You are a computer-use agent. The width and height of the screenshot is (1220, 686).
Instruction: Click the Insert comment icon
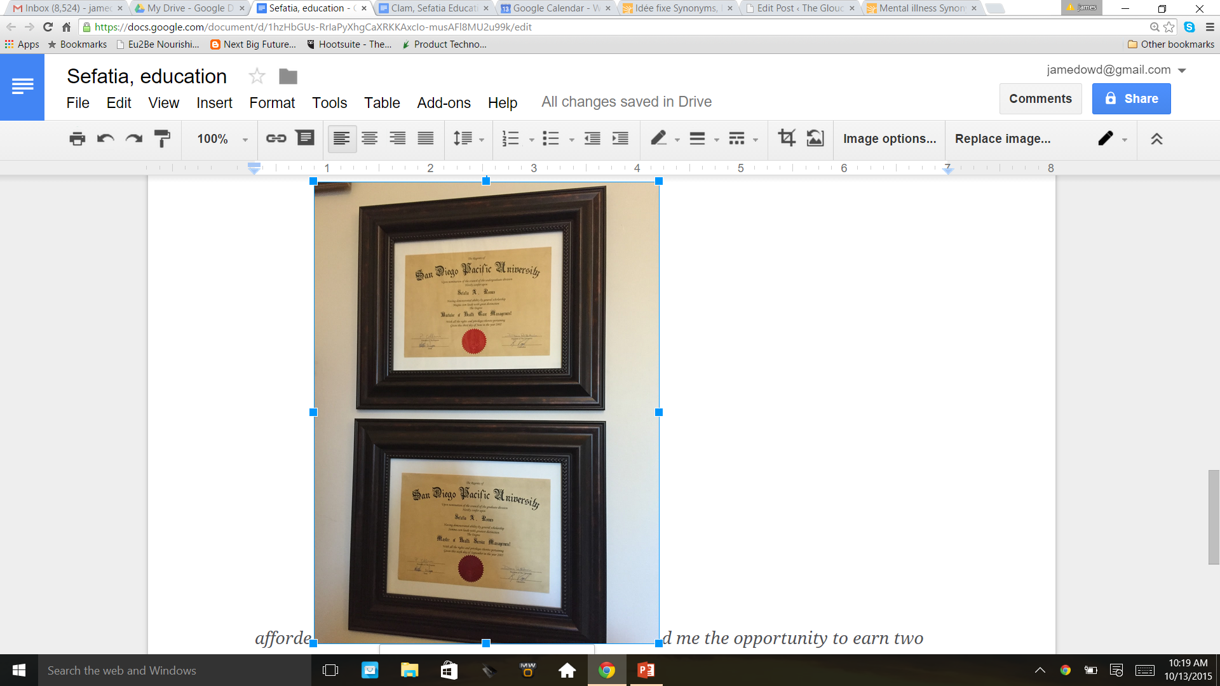[306, 138]
